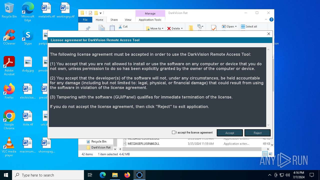320x180 pixels.
Task: Open the notification center
Action: [x=312, y=175]
